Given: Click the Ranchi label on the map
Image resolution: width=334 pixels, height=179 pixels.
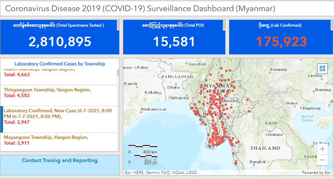Looking at the screenshot, I should coord(131,84).
